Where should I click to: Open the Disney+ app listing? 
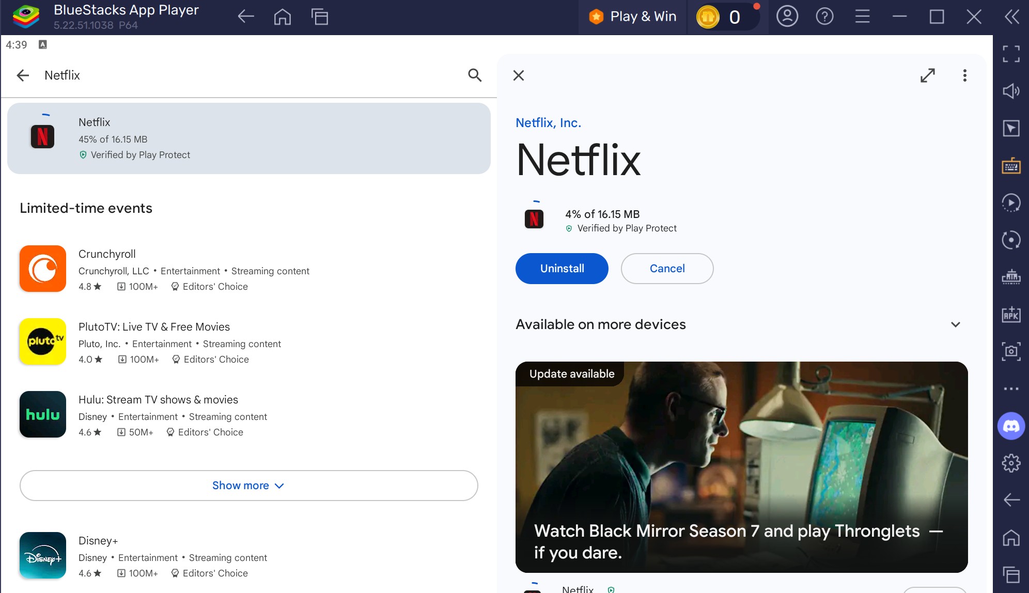(x=248, y=556)
